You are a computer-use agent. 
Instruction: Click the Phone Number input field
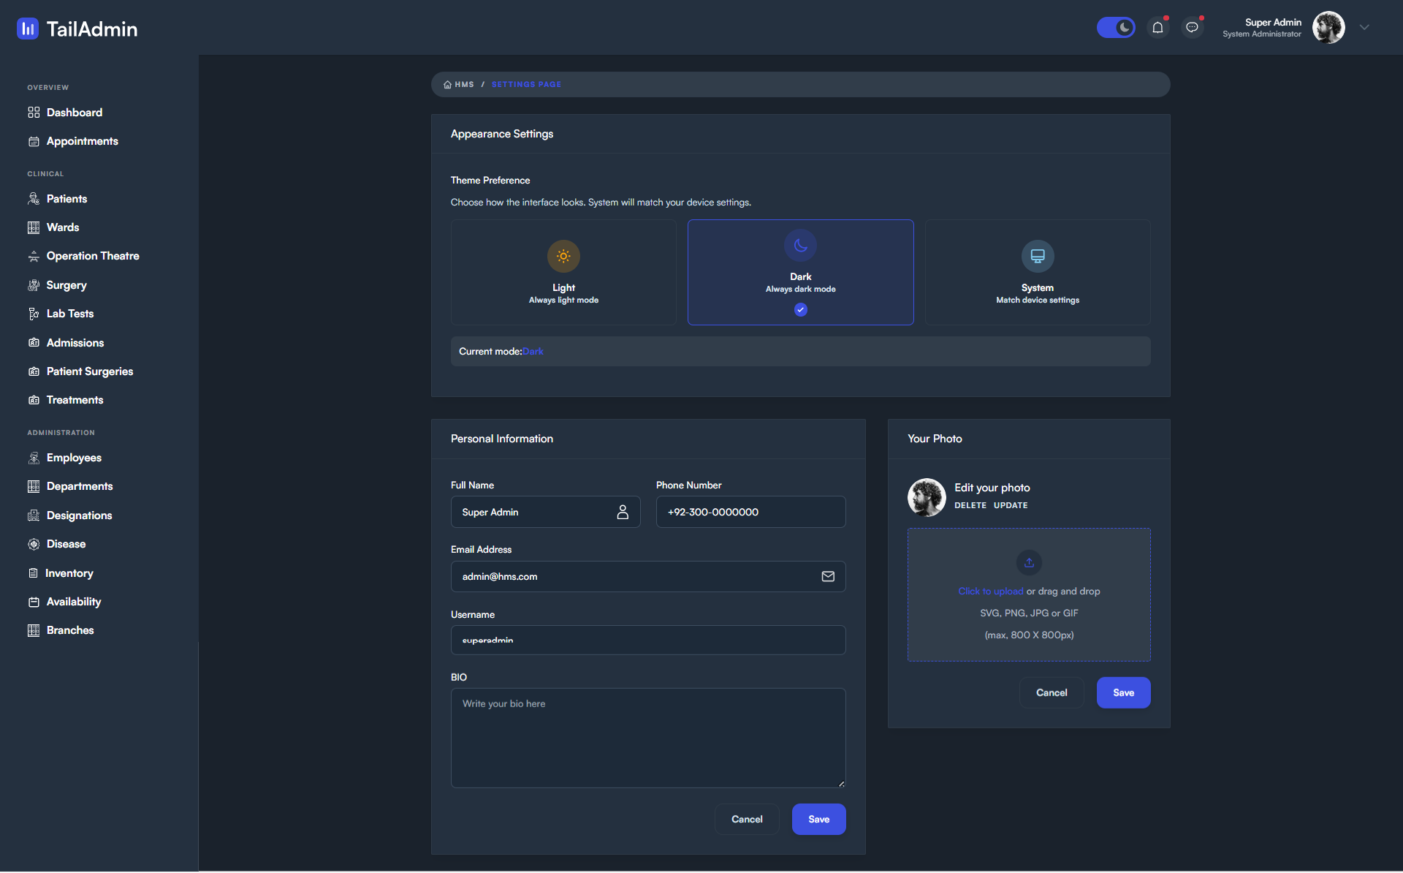pyautogui.click(x=750, y=512)
